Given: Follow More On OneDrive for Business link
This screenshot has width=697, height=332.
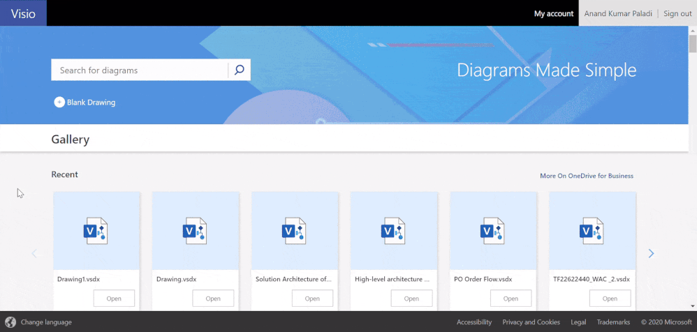Looking at the screenshot, I should [587, 176].
